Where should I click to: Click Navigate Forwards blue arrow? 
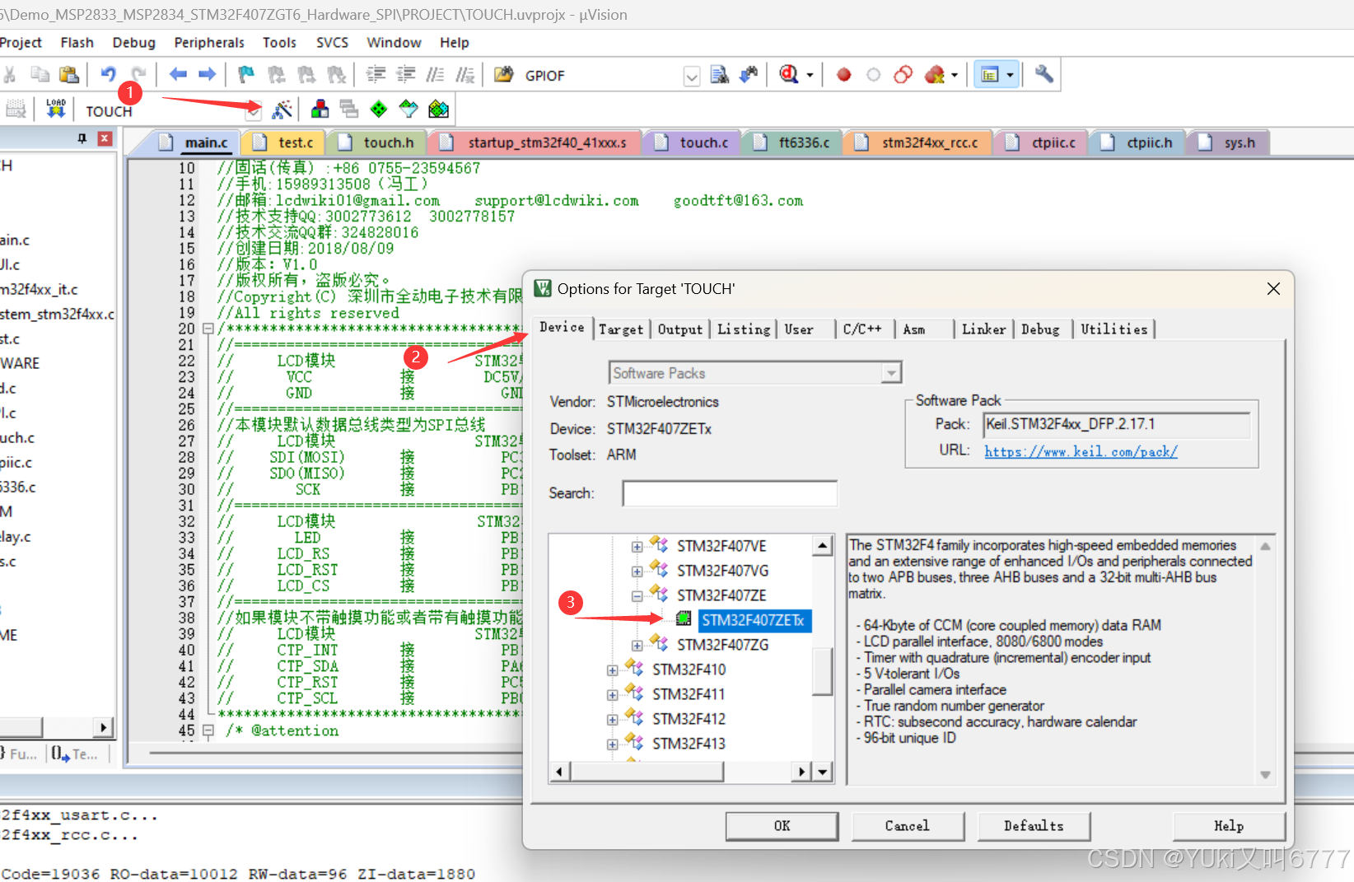207,75
